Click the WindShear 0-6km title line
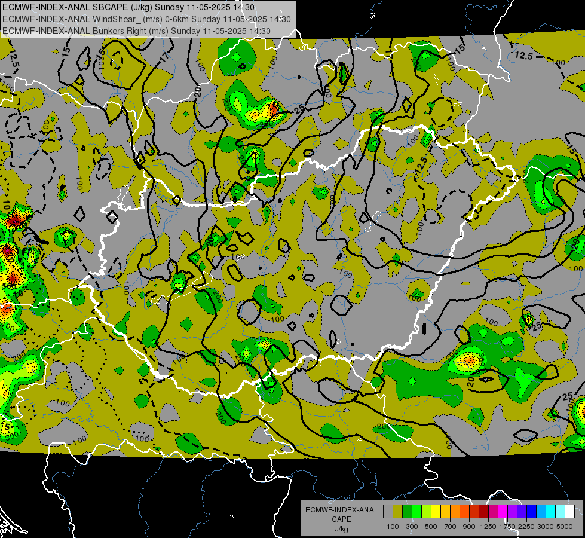Image resolution: width=585 pixels, height=538 pixels. click(146, 19)
